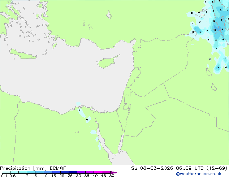Select the 45–50 mm legend swatch

(x=106, y=172)
